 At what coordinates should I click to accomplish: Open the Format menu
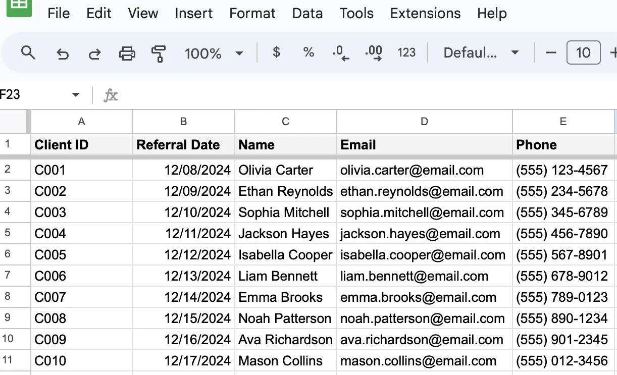(252, 13)
